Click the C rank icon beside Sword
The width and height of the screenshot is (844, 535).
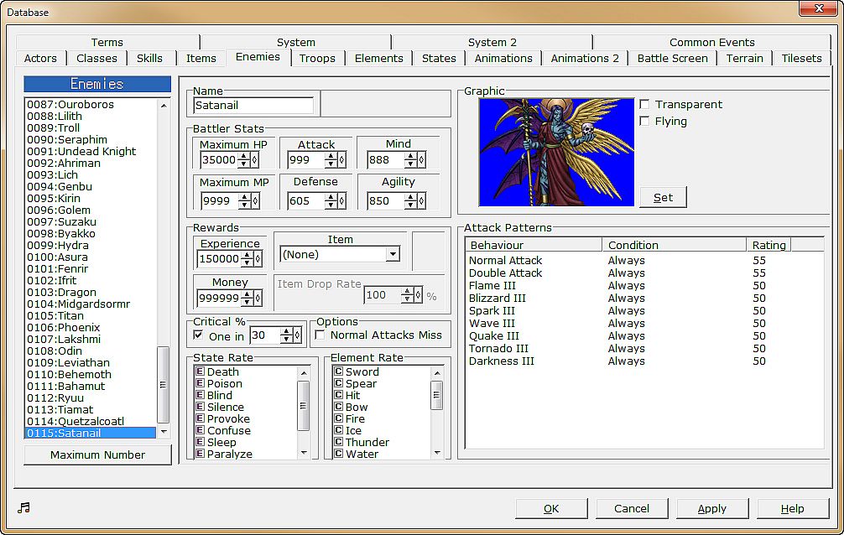click(338, 371)
